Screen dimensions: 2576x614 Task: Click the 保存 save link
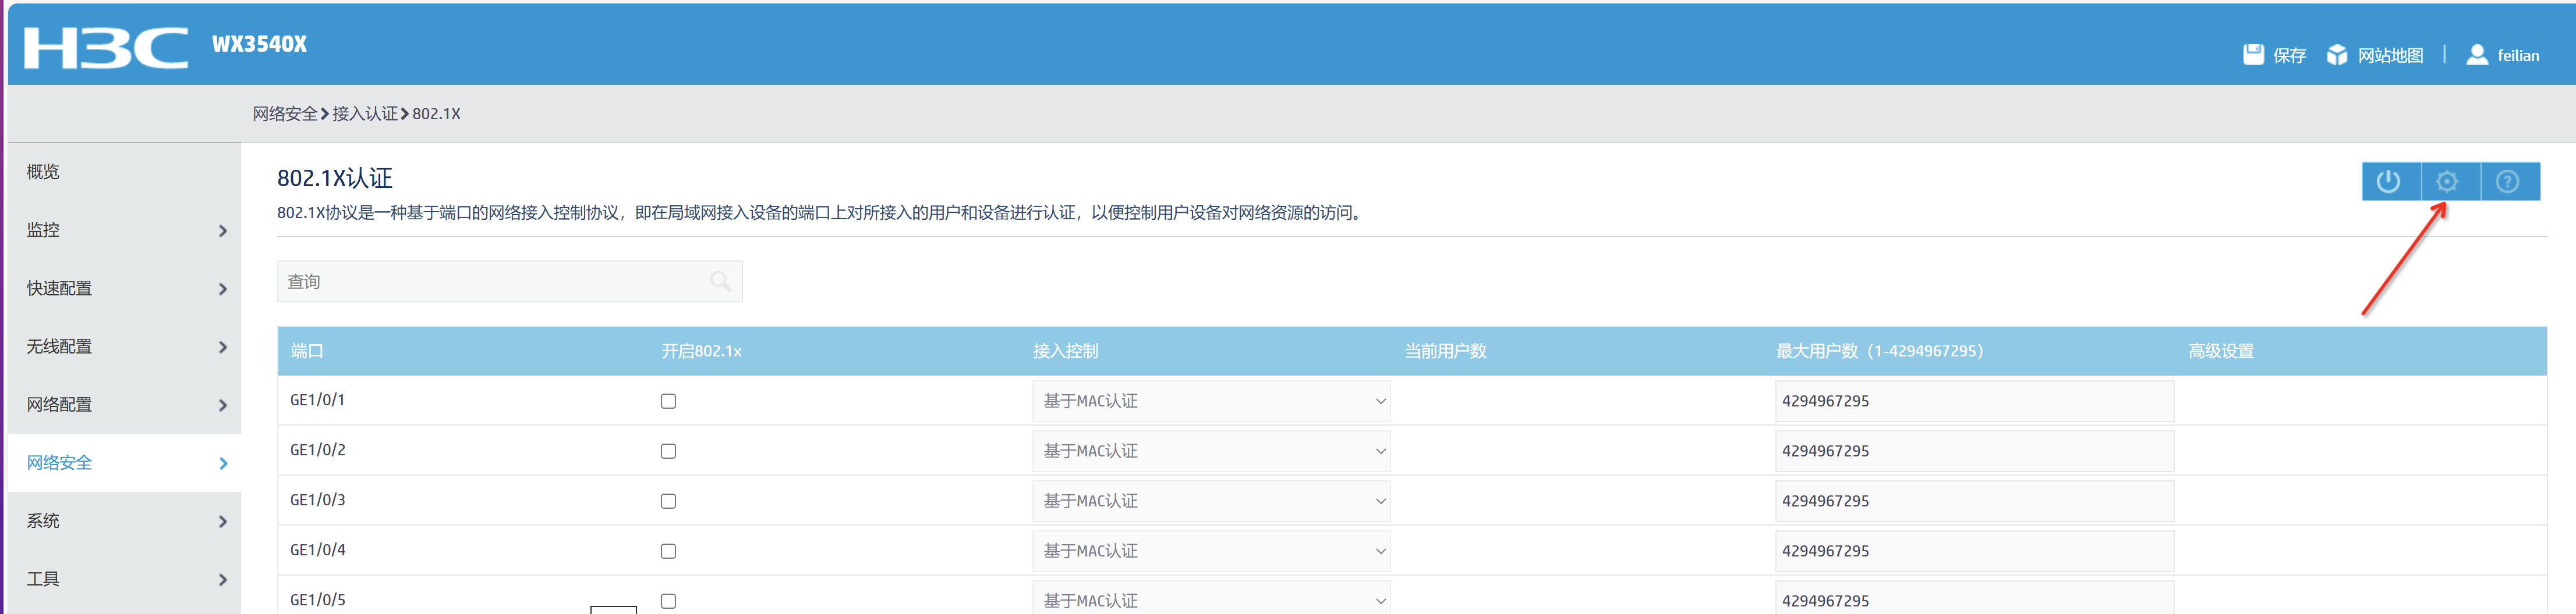[2289, 56]
